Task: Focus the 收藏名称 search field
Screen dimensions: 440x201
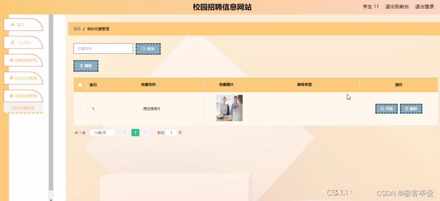Action: (103, 49)
